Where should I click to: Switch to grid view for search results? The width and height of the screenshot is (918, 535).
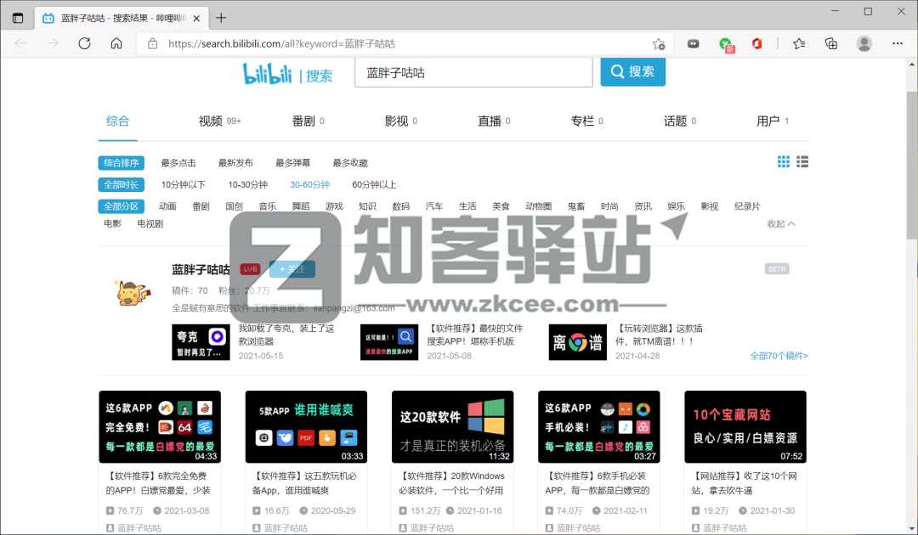pos(783,161)
